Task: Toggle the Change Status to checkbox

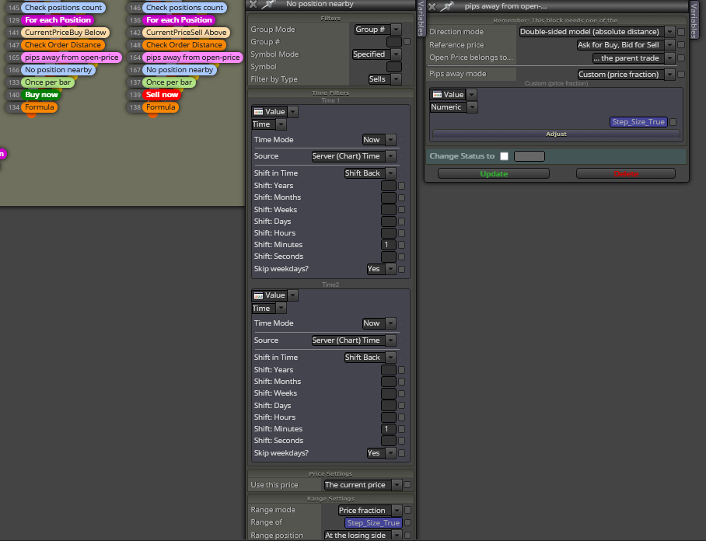Action: tap(505, 156)
